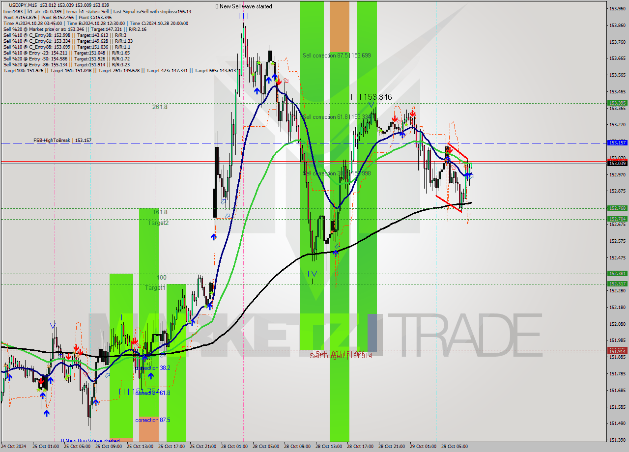
Task: Click the '0 New Buy Wave started' label
Action: click(90, 441)
